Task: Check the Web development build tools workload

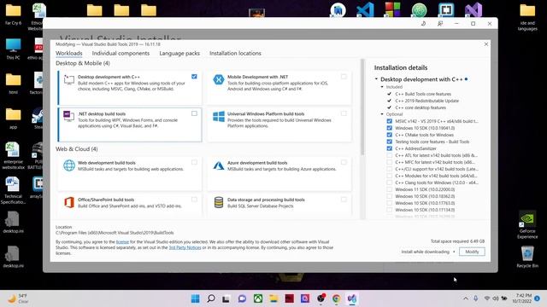Action: (x=194, y=162)
